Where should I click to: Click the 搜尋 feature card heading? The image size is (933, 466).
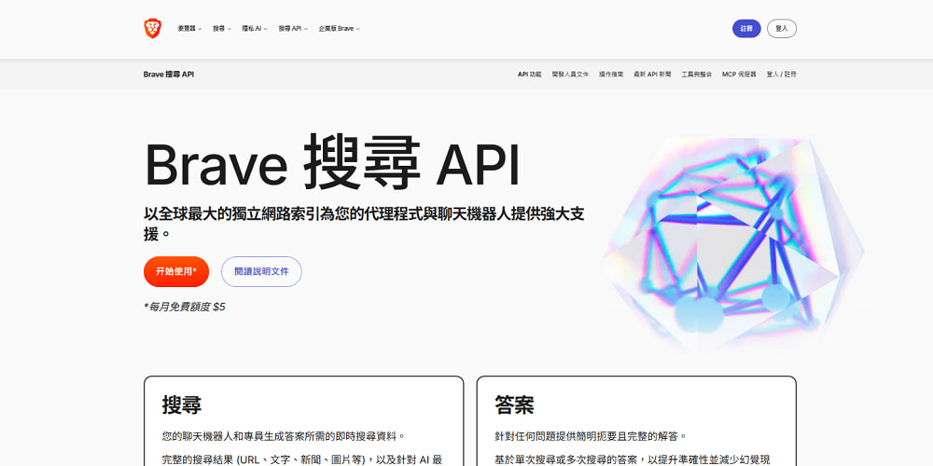coord(182,404)
